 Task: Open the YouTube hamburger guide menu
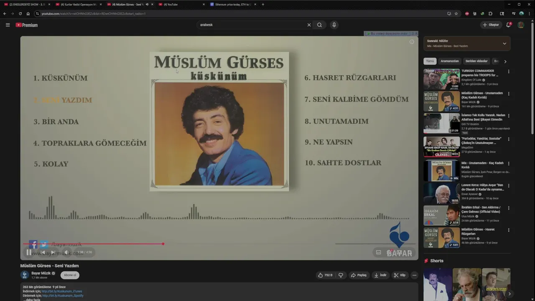(x=8, y=25)
